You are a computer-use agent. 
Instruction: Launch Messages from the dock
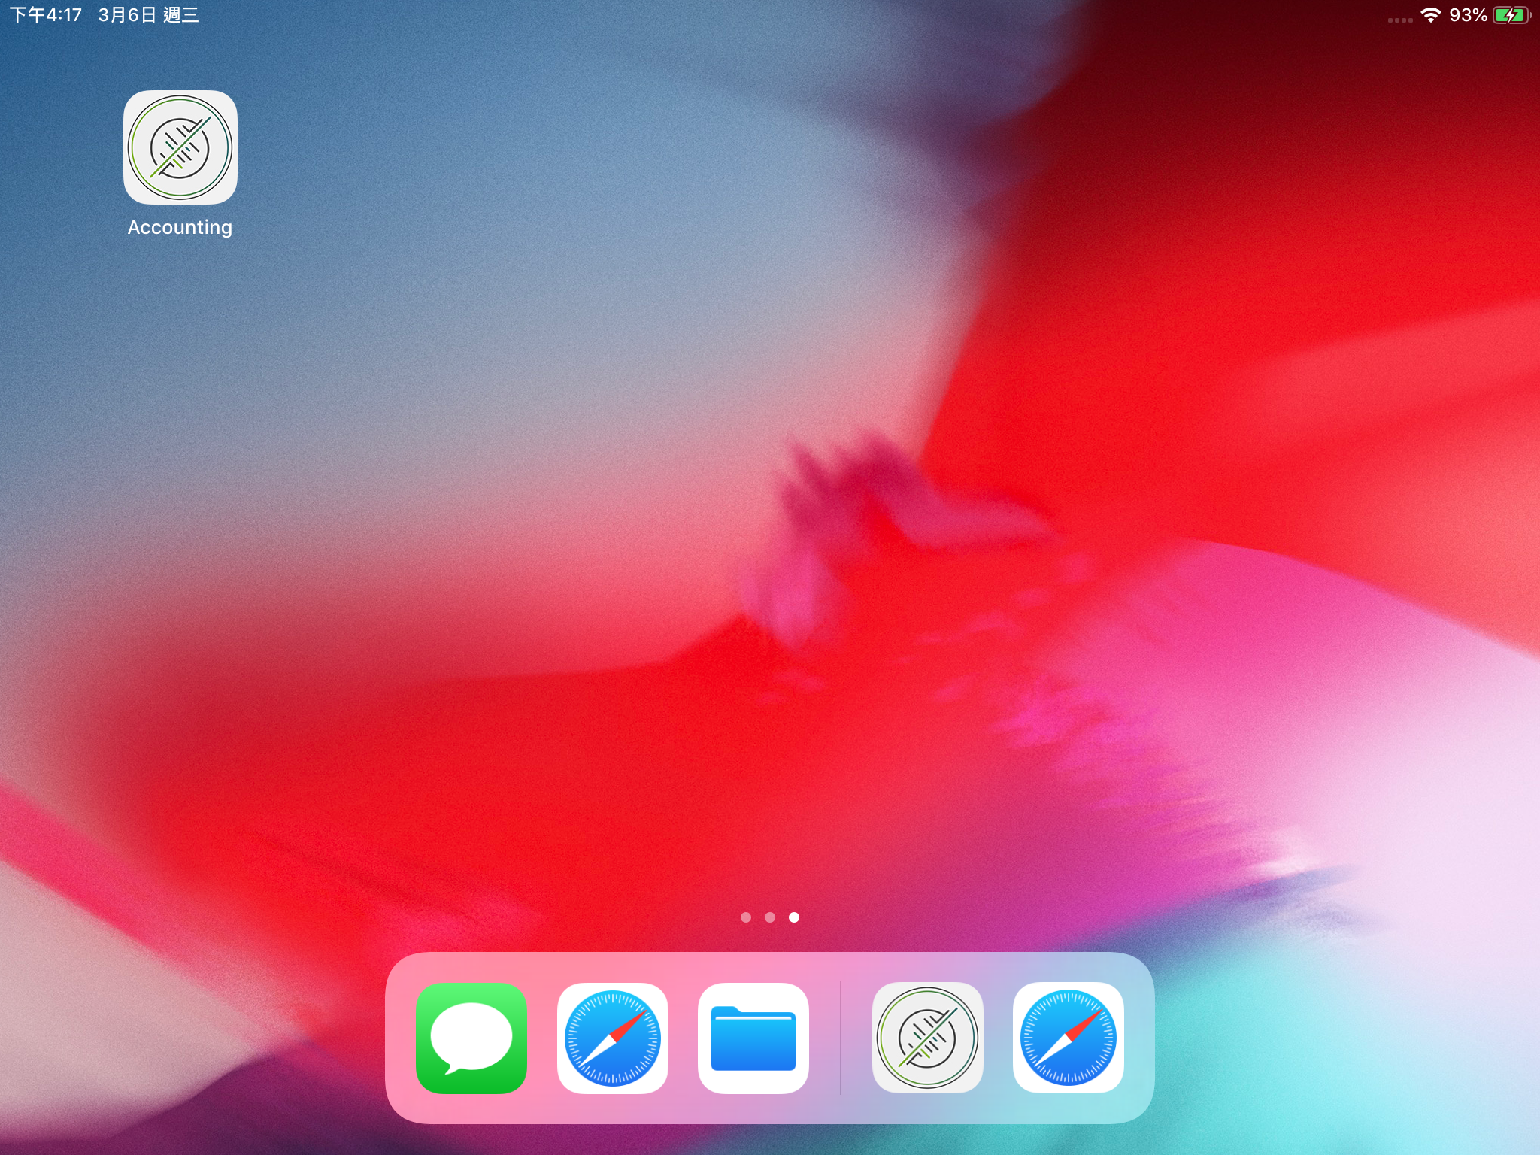(471, 1038)
